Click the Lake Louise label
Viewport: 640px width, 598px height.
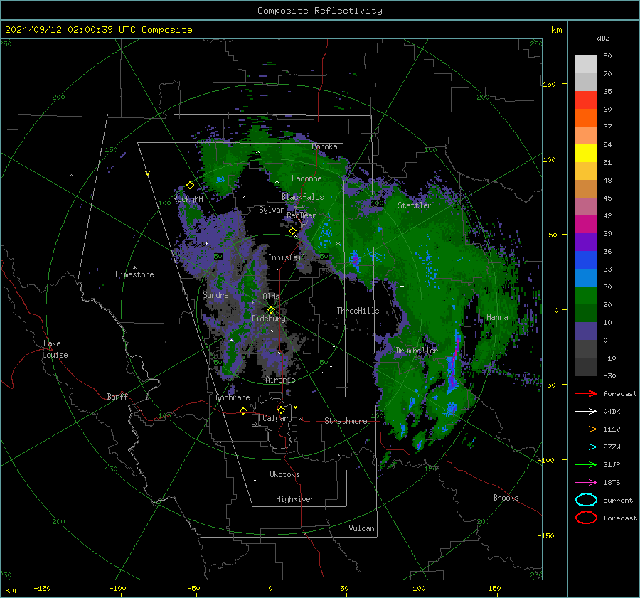(55, 349)
